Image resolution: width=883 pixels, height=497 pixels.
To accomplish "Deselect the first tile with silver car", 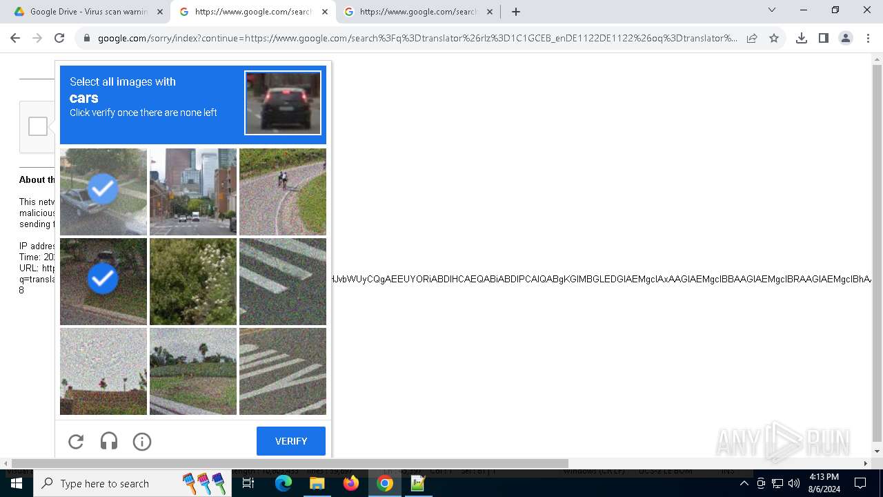I will (x=103, y=192).
